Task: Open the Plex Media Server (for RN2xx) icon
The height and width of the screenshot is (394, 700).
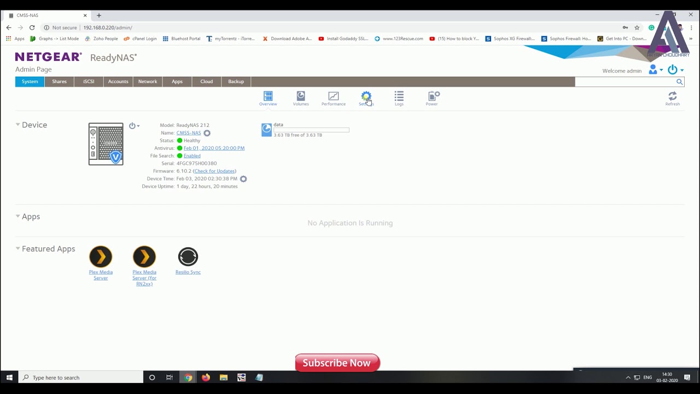Action: pyautogui.click(x=144, y=257)
